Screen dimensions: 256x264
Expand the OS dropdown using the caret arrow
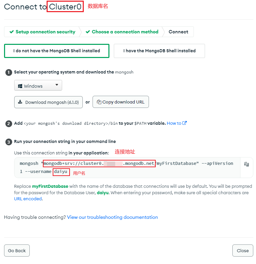(57, 85)
